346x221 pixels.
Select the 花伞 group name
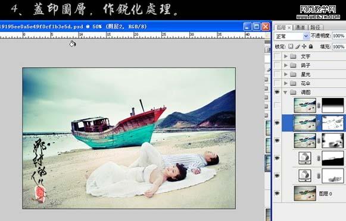[x=306, y=83]
